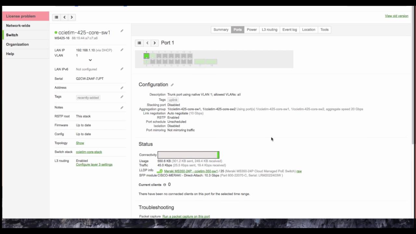Image resolution: width=416 pixels, height=234 pixels.
Task: Select the LAN IP 192.168.1.10 text
Action: click(x=85, y=50)
